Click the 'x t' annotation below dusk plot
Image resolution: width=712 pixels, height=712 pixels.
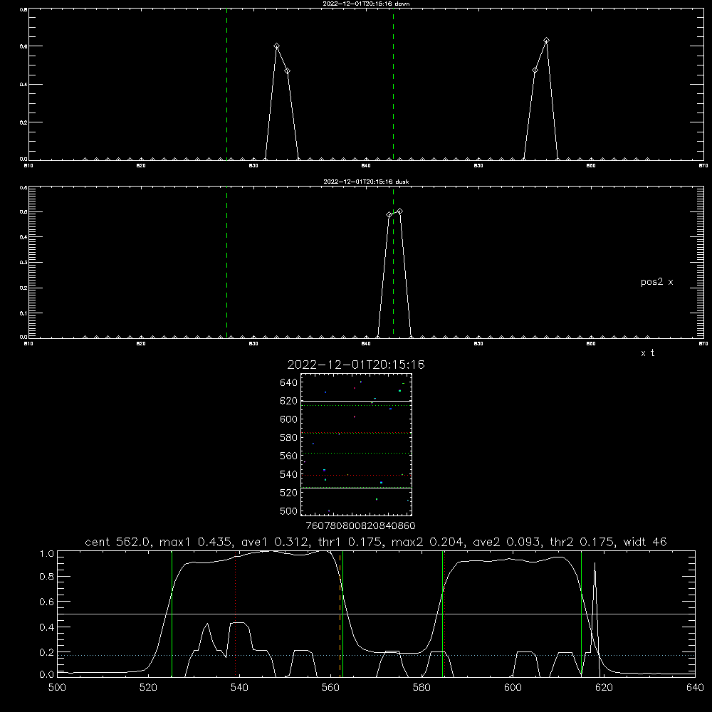coord(647,353)
